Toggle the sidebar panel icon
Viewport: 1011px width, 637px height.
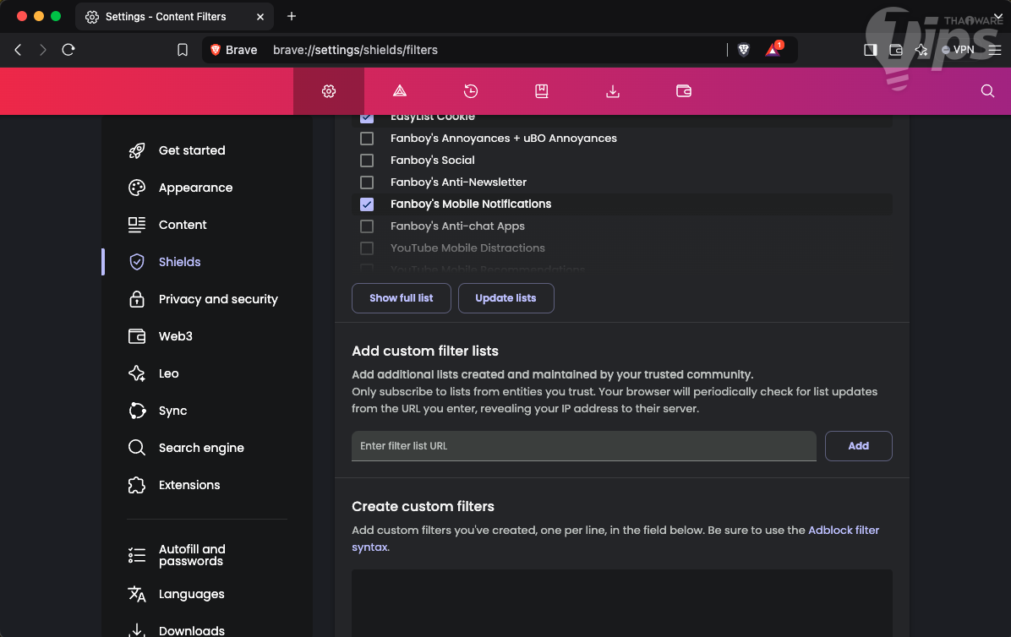tap(870, 50)
